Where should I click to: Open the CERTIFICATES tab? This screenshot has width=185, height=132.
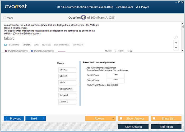[78, 45]
